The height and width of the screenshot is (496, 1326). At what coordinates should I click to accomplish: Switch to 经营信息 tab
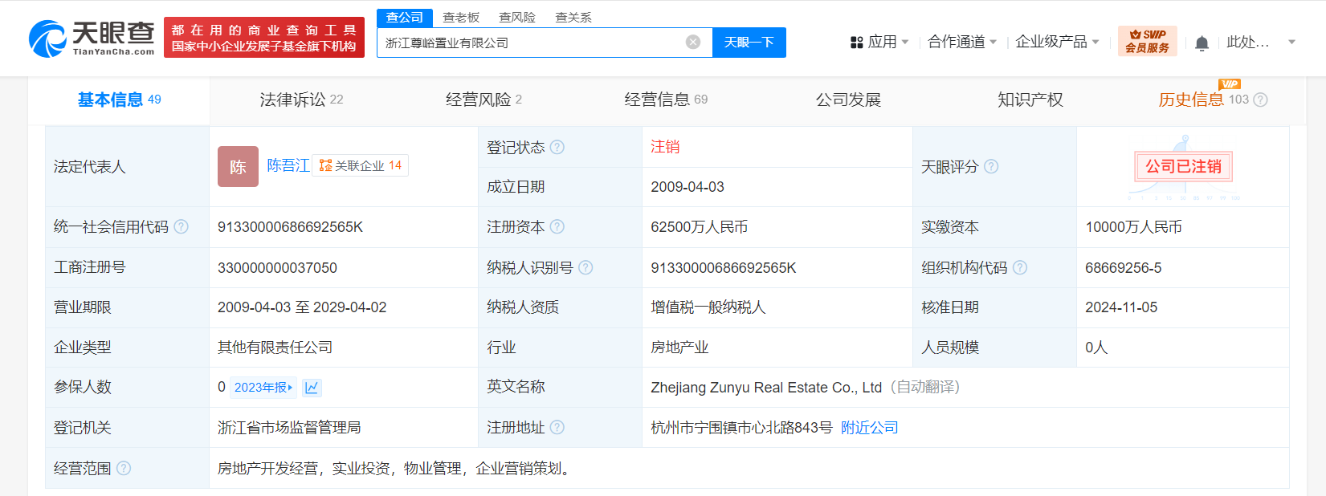[666, 100]
